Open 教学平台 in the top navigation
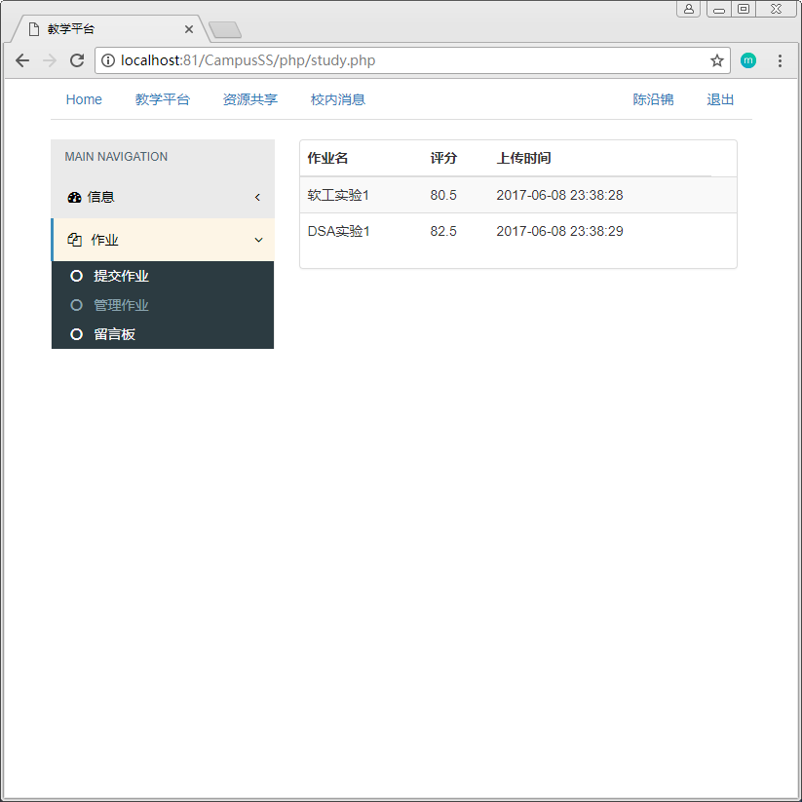 pyautogui.click(x=163, y=99)
